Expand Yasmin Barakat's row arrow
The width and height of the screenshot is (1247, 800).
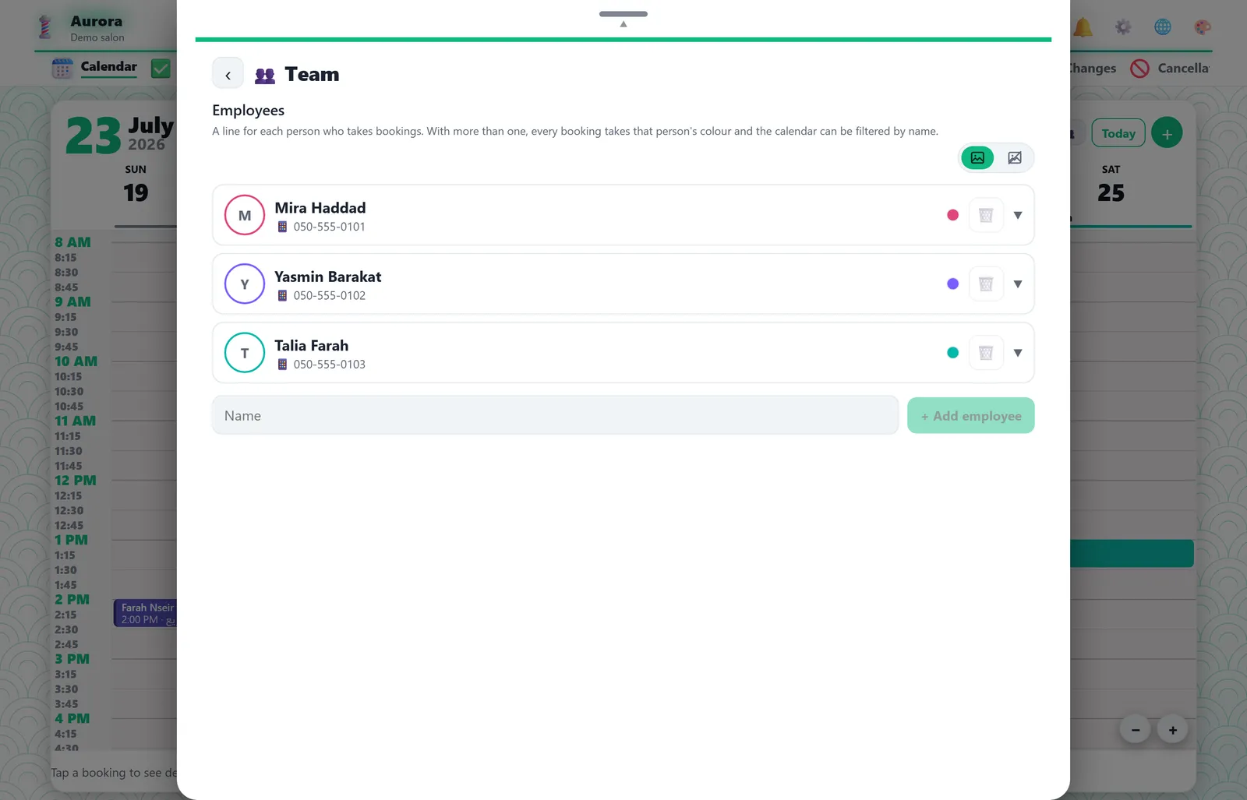pyautogui.click(x=1017, y=284)
